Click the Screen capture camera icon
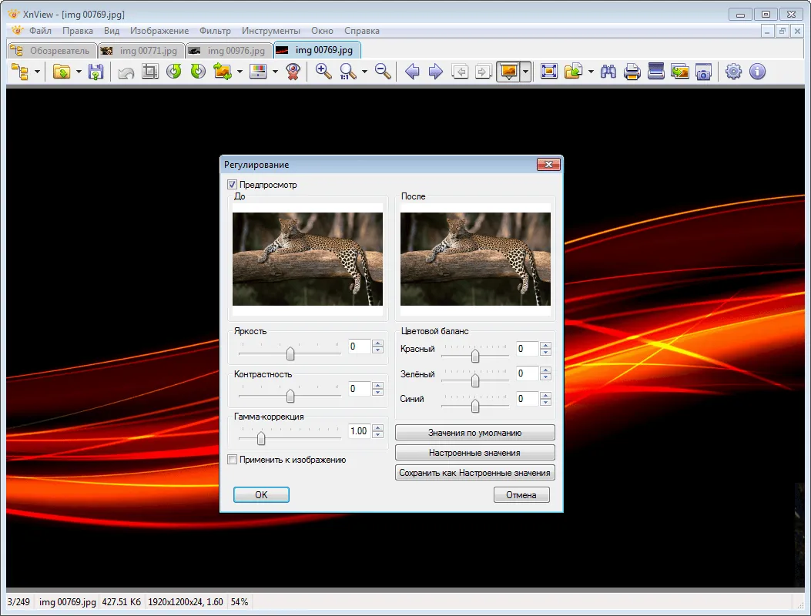Screen dimensions: 811x616 tap(703, 72)
